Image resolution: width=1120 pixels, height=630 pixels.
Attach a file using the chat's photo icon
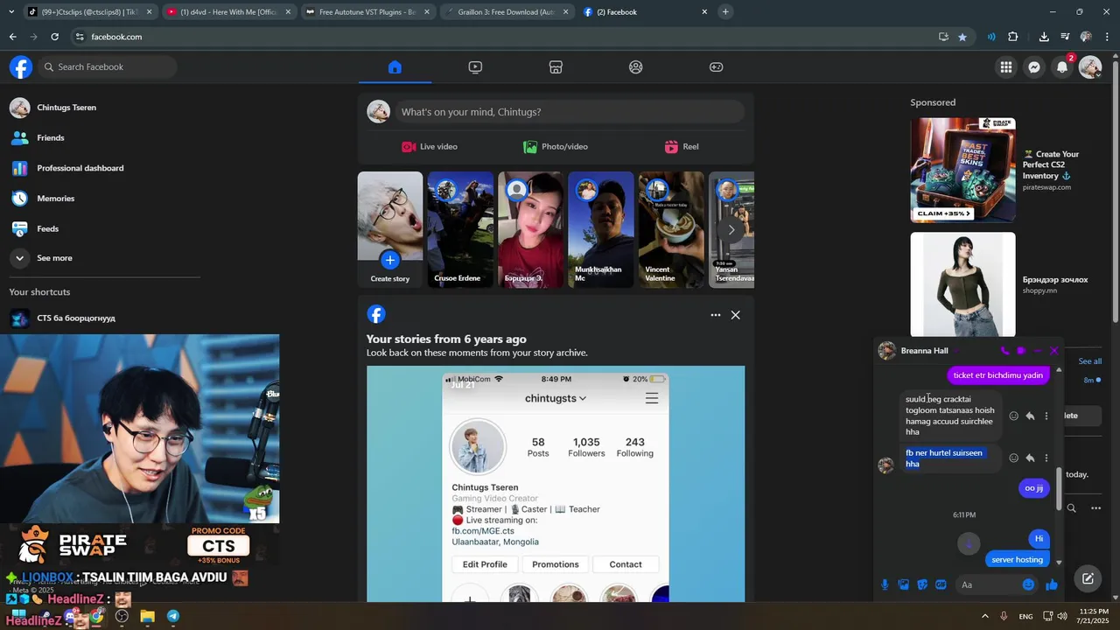pyautogui.click(x=904, y=584)
